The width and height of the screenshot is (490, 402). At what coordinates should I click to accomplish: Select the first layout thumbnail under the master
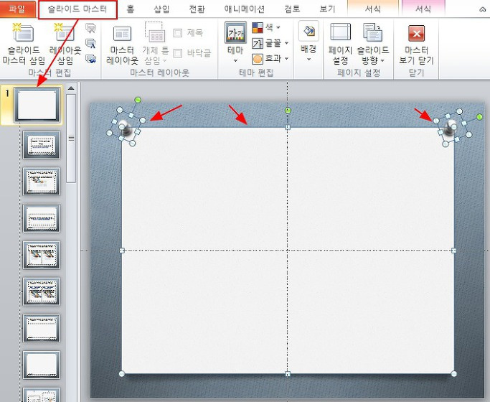coord(41,145)
